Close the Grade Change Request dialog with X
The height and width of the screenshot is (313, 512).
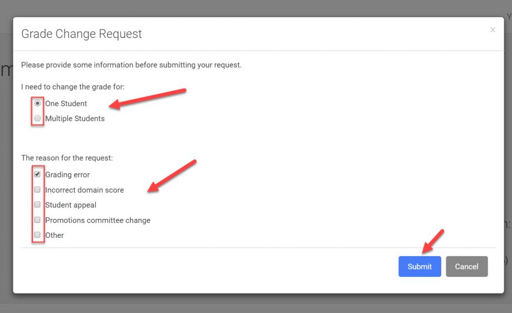click(493, 30)
